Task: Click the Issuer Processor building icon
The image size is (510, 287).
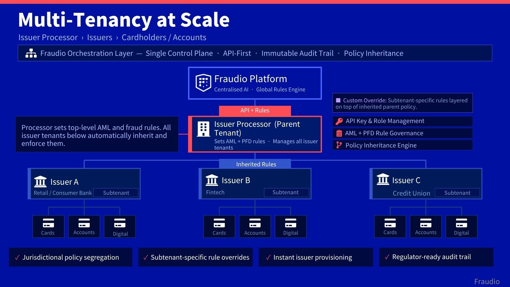Action: pos(203,129)
